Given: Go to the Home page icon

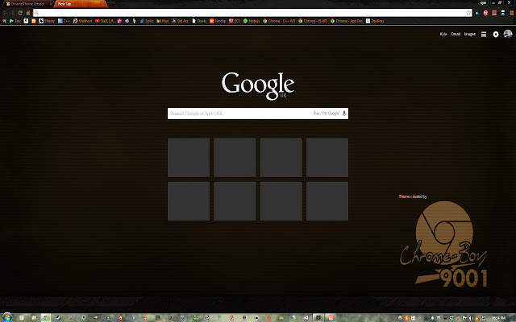Looking at the screenshot, I should pos(28,13).
